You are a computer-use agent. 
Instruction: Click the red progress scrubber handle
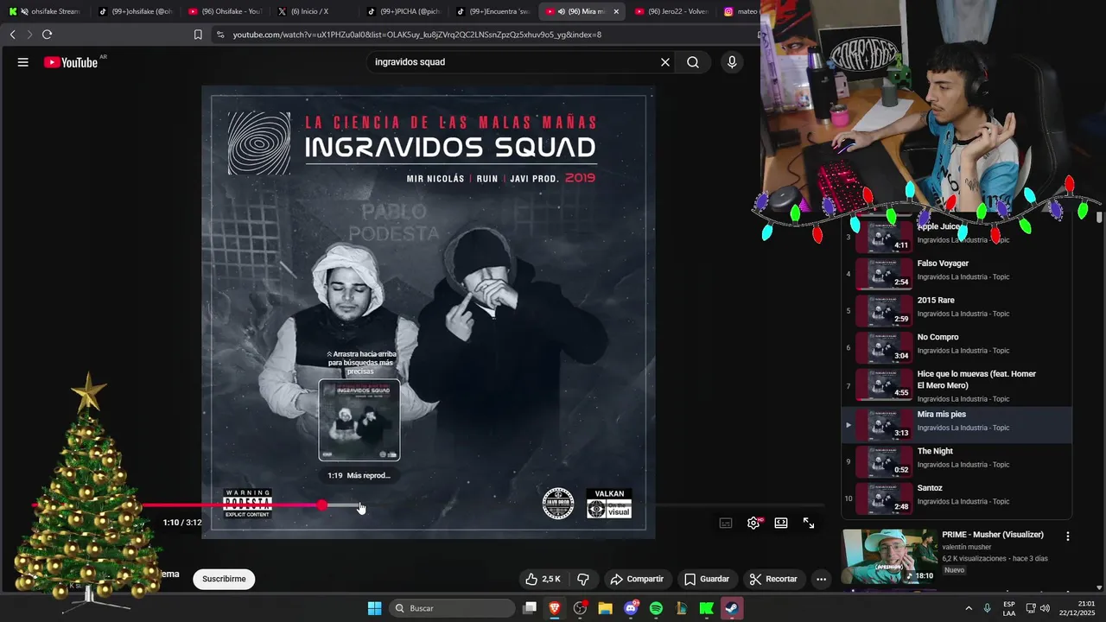click(x=322, y=505)
